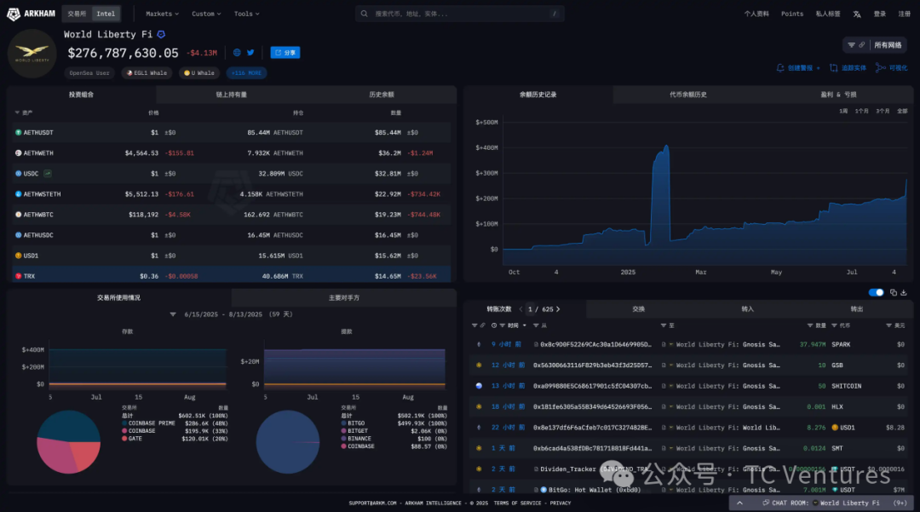Switch to the 代币余额历史 tab
The image size is (920, 512).
pyautogui.click(x=688, y=95)
